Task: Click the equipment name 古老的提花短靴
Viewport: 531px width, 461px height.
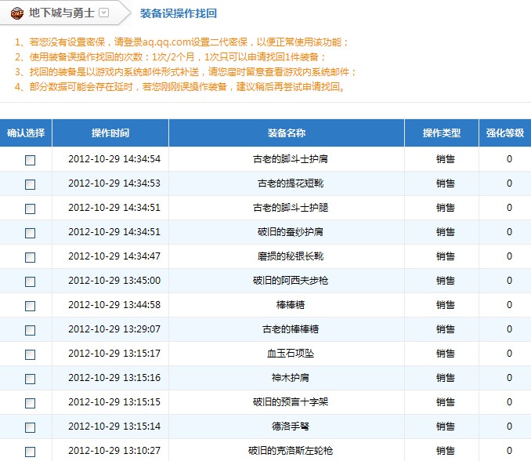Action: [x=291, y=183]
